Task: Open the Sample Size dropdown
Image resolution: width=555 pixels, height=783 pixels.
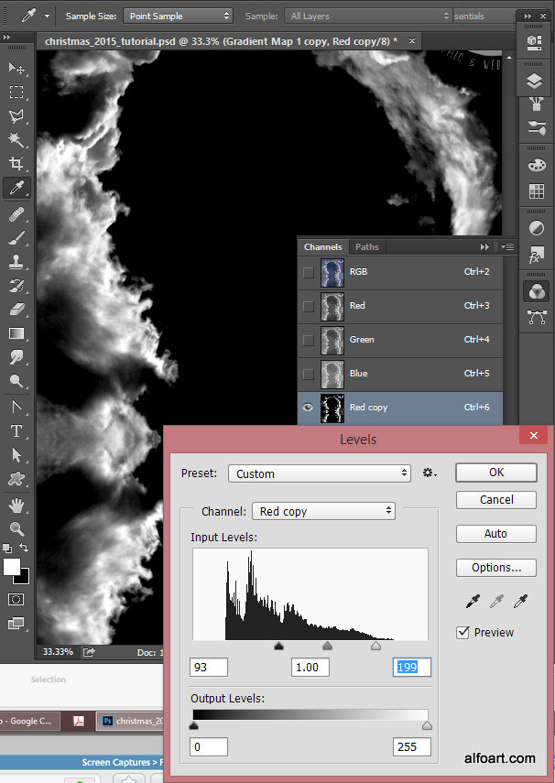Action: (x=178, y=16)
